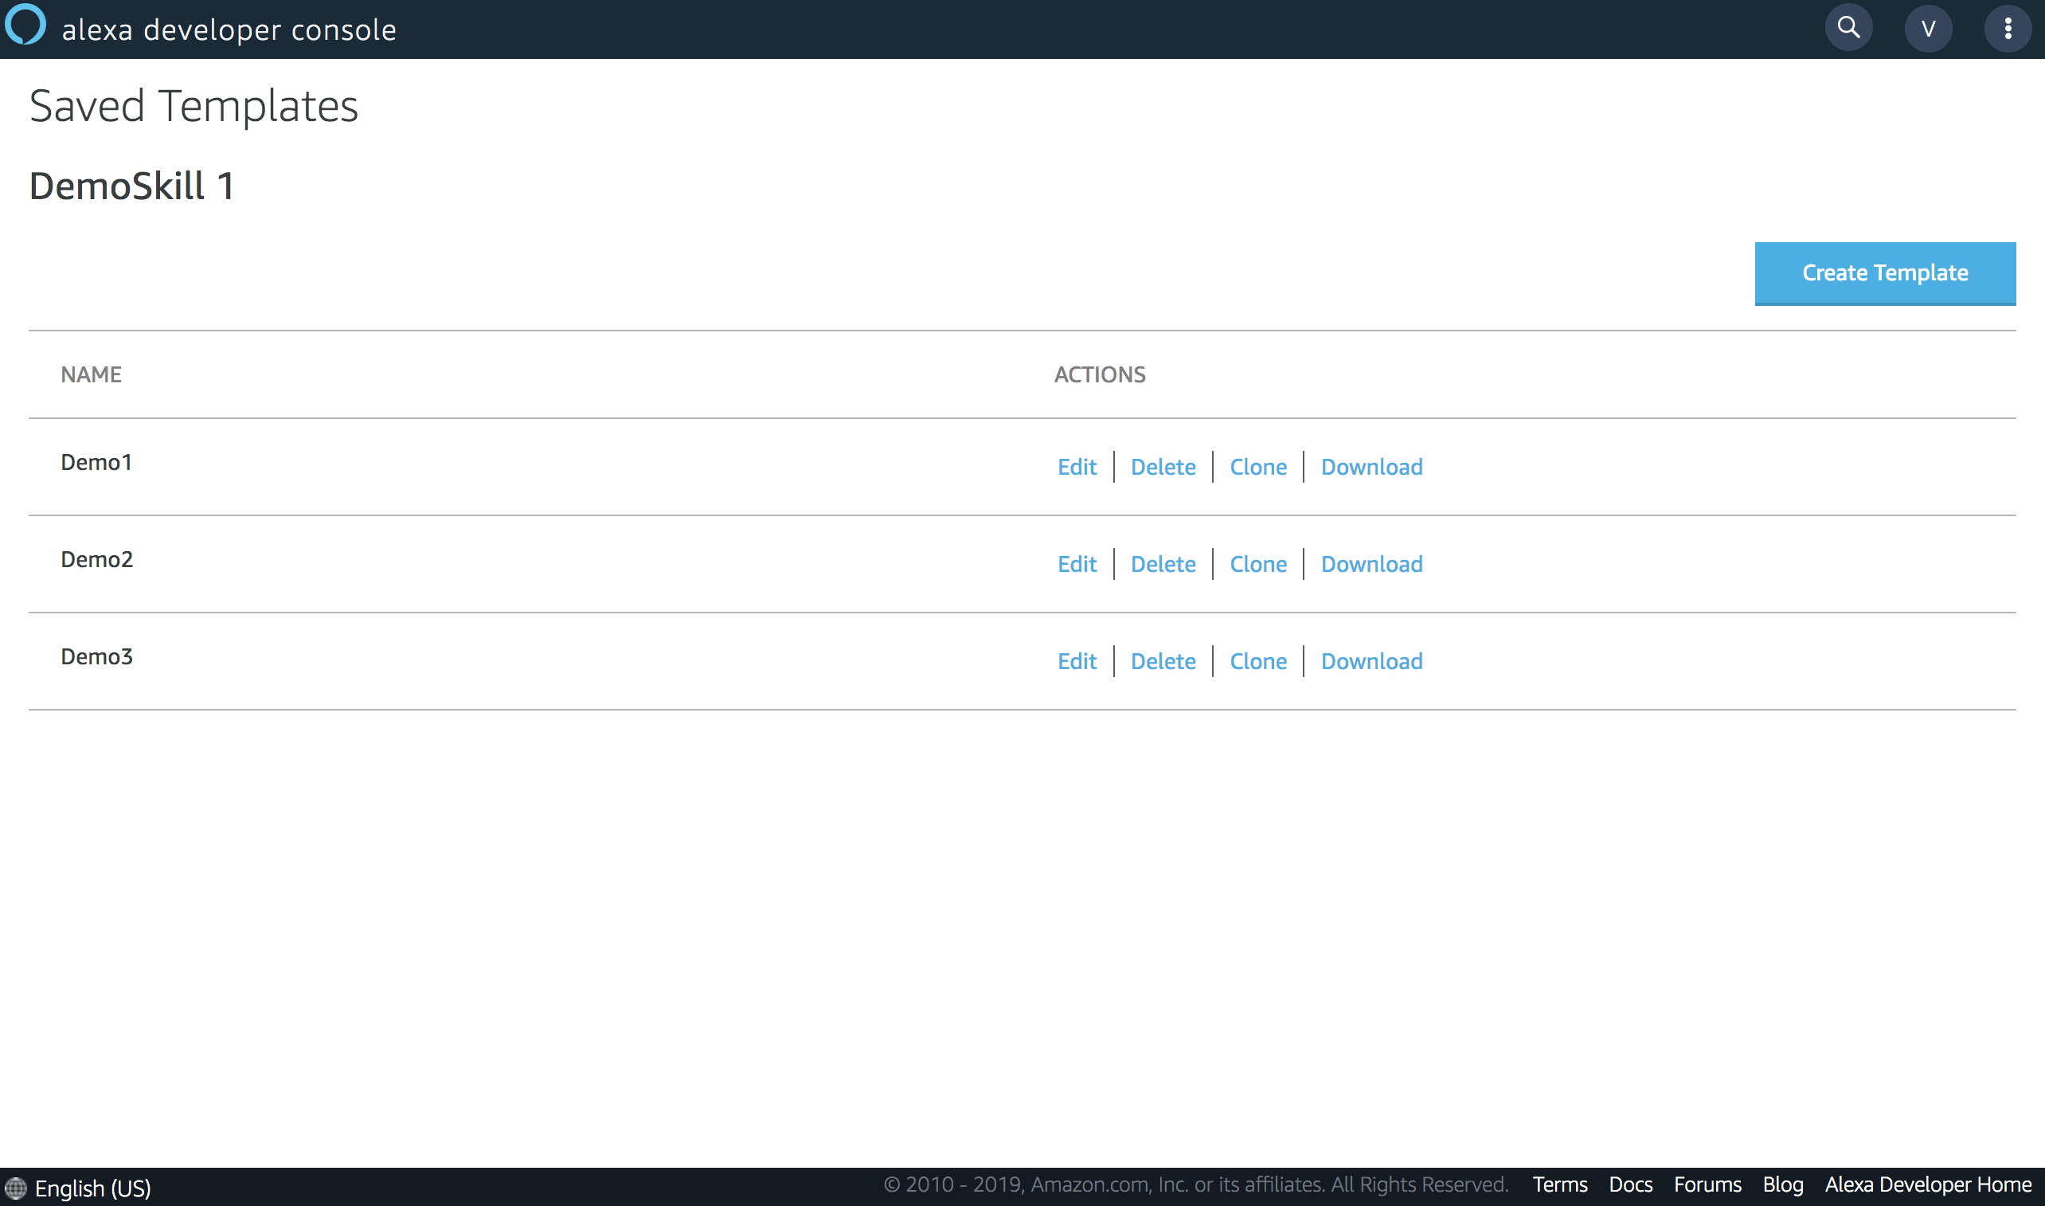The image size is (2045, 1206).
Task: Delete the Demo1 template
Action: pyautogui.click(x=1163, y=467)
